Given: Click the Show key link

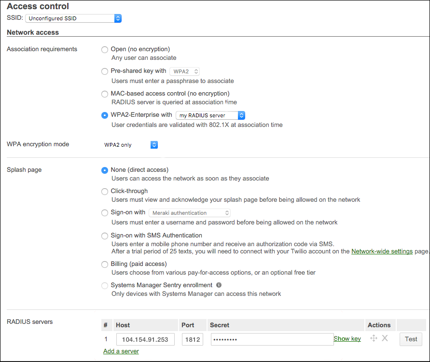Looking at the screenshot, I should click(x=347, y=339).
